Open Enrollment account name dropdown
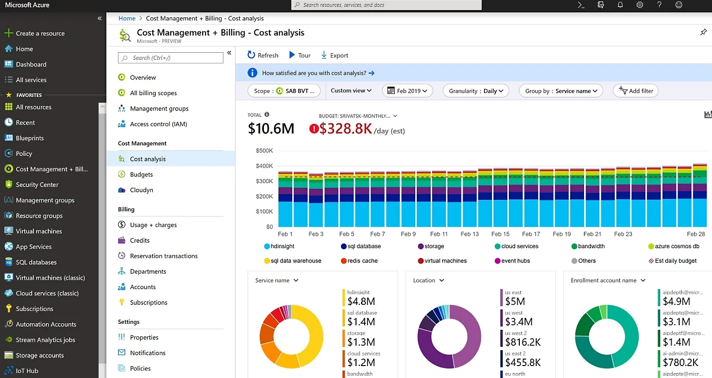 [643, 281]
